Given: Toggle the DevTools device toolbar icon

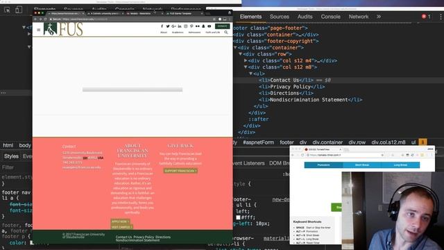Looking at the screenshot, I should [19, 10].
